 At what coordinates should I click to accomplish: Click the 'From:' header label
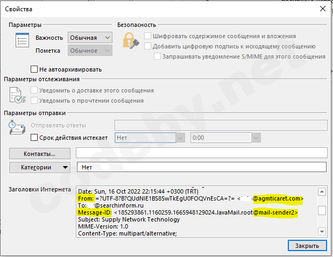[x=86, y=198]
